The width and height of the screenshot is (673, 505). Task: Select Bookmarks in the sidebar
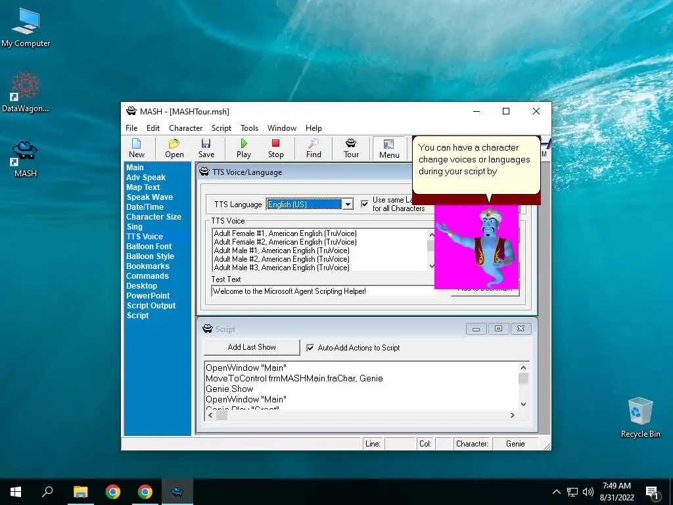[x=148, y=266]
